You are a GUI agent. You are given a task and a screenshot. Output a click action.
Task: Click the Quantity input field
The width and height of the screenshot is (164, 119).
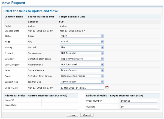pyautogui.click(x=139, y=107)
